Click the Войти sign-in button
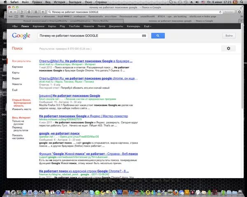 point(229,36)
